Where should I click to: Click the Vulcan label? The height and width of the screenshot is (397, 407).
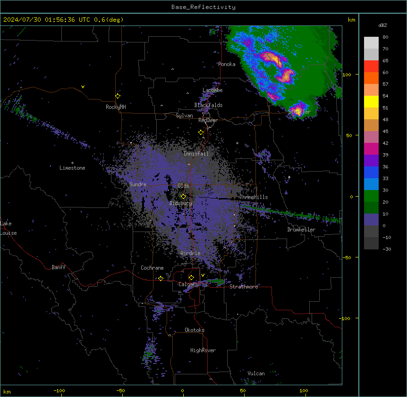(256, 373)
